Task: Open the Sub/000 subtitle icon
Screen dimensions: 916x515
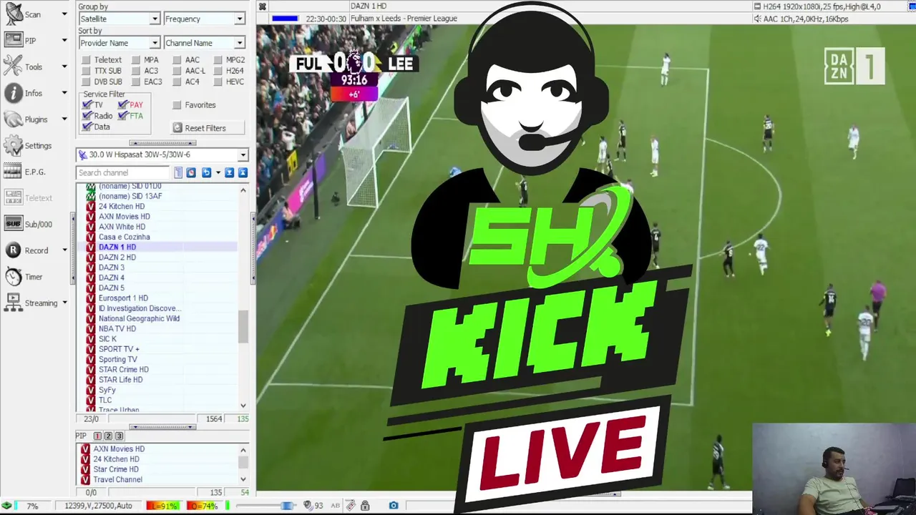Action: click(x=14, y=224)
